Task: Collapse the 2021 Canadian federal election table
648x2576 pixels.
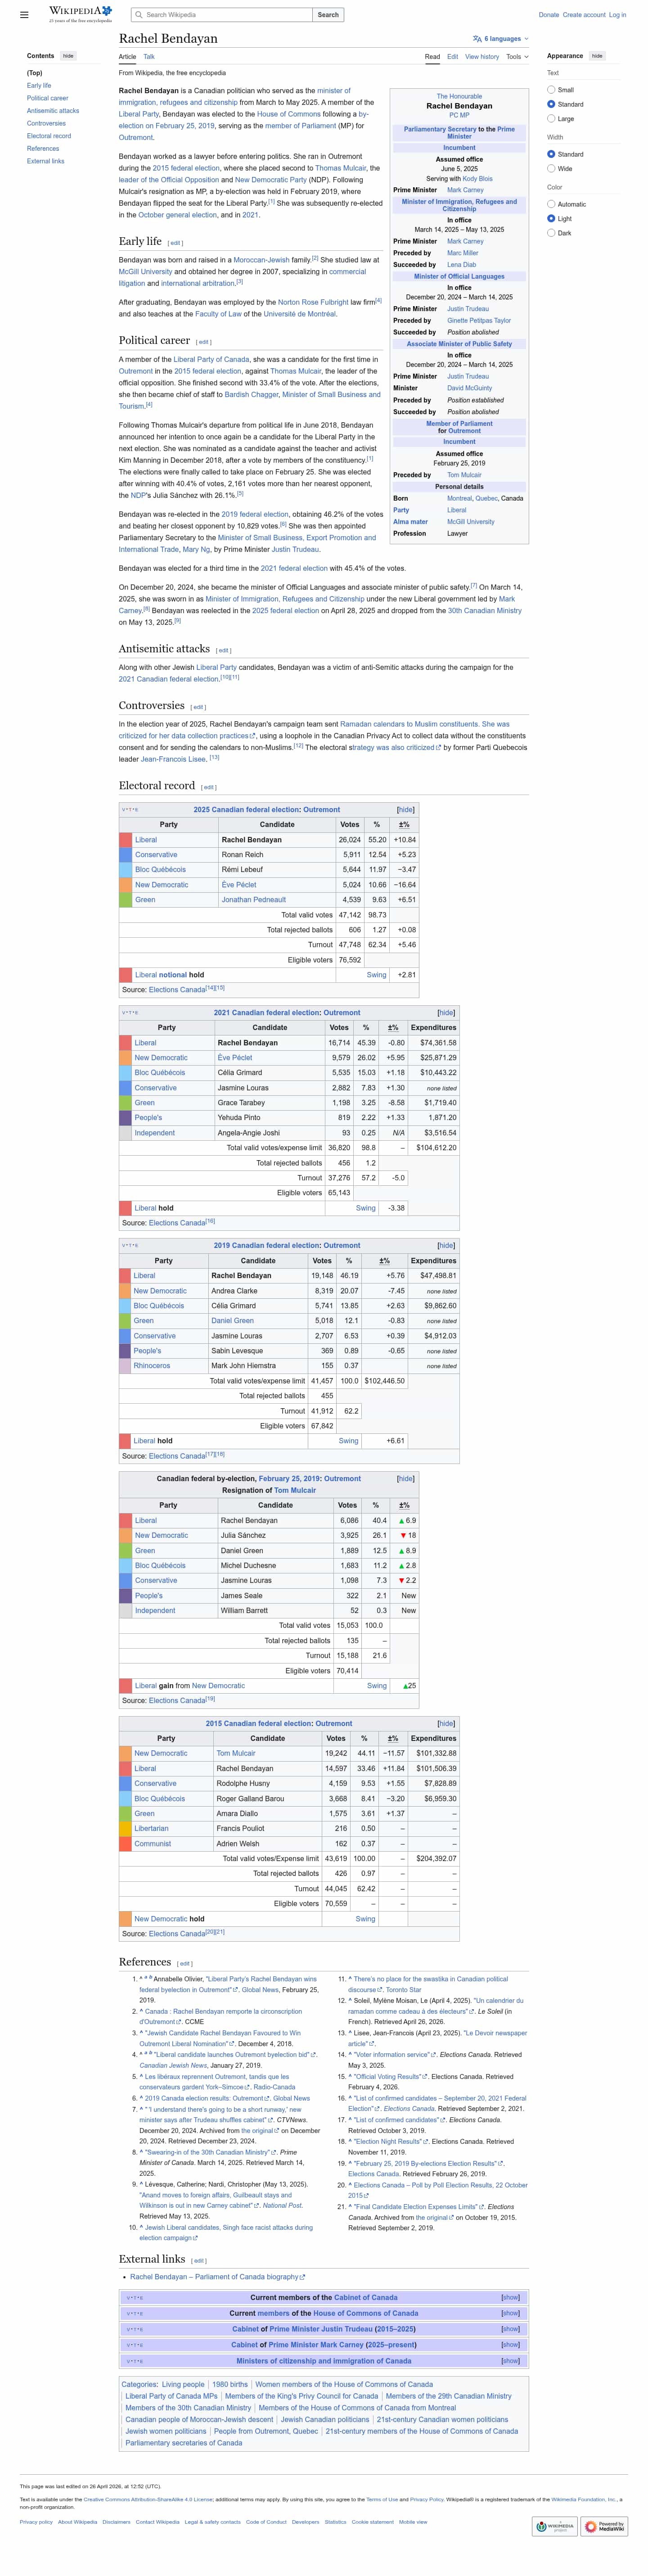Action: (446, 1013)
